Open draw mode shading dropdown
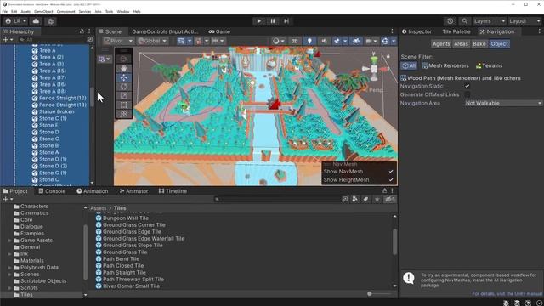Viewport: 544px width, 306px height. 279,41
